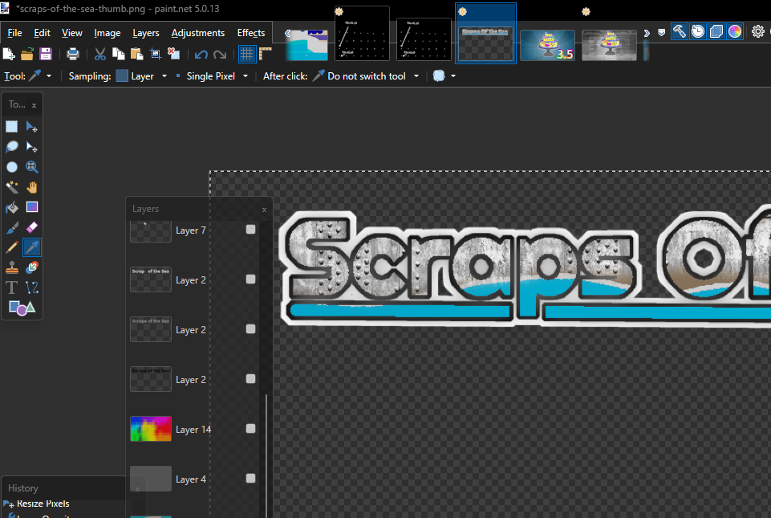Select the Paint Bucket tool
The image size is (771, 518).
pyautogui.click(x=12, y=207)
